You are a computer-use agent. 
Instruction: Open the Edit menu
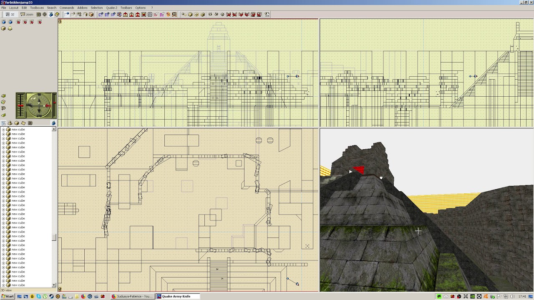[x=24, y=7]
